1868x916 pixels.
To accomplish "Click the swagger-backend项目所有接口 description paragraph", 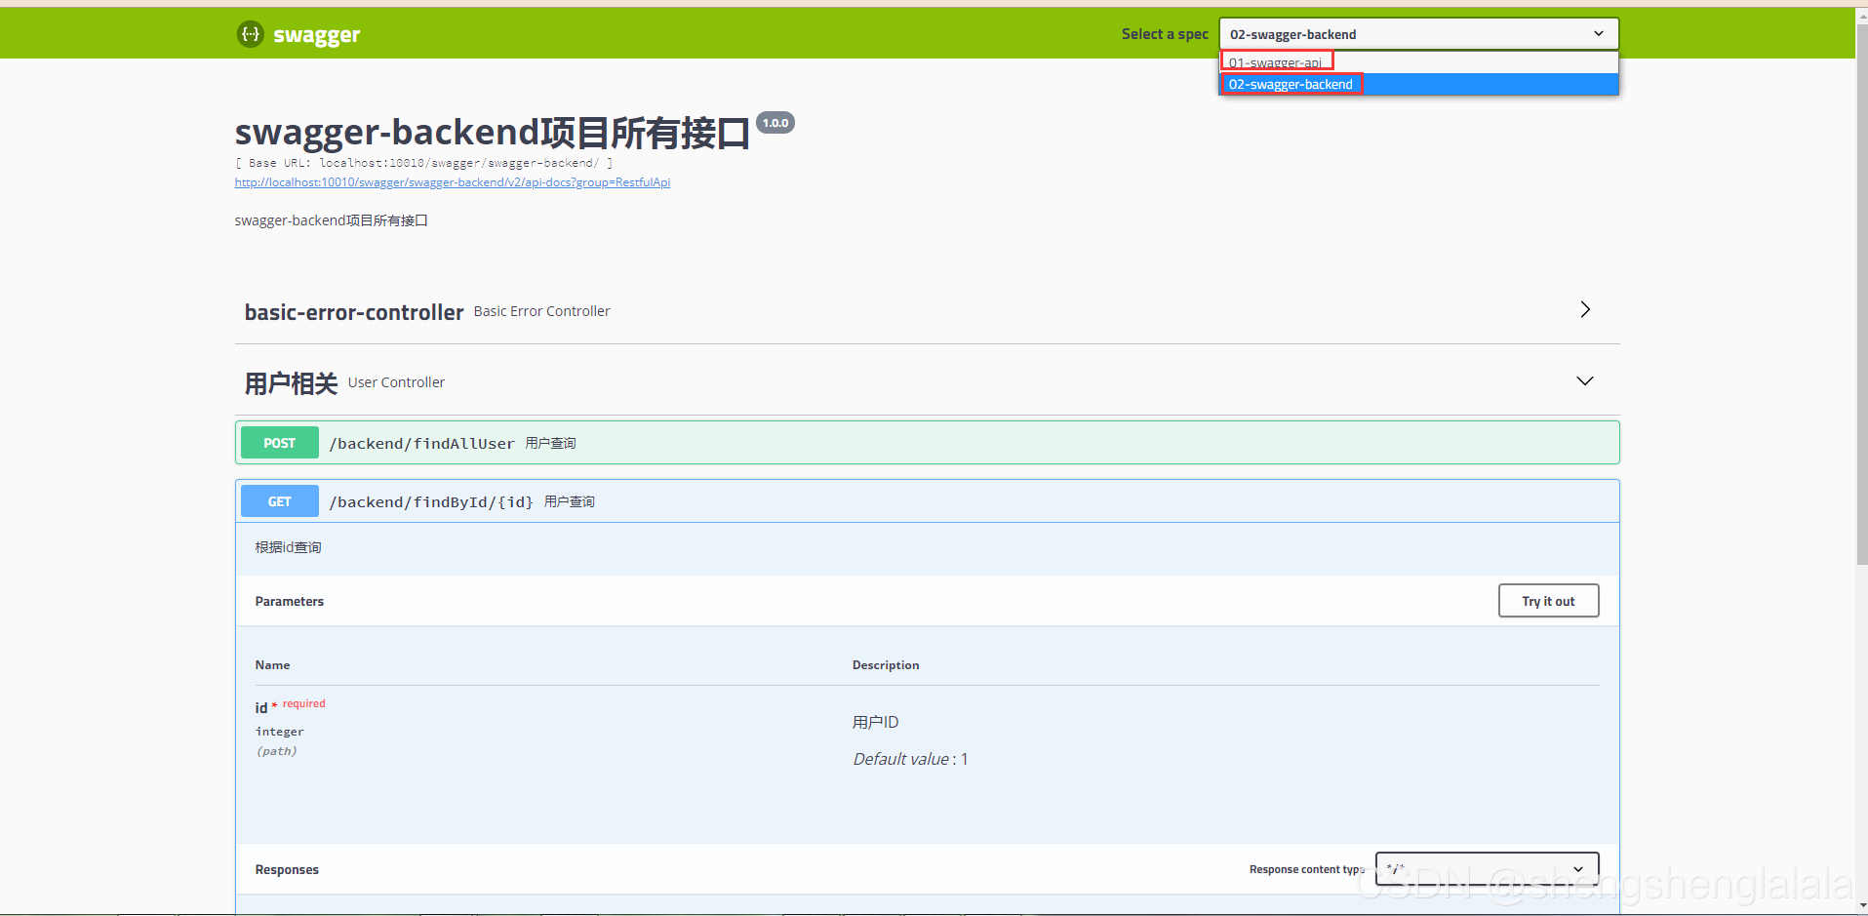I will (332, 220).
